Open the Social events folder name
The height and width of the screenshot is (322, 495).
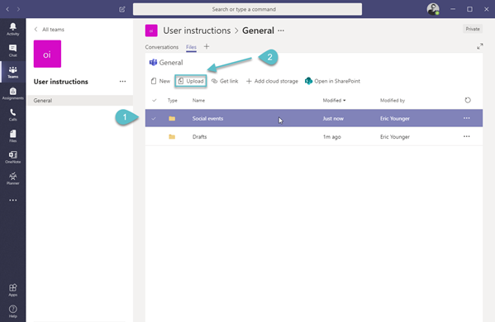pyautogui.click(x=207, y=119)
